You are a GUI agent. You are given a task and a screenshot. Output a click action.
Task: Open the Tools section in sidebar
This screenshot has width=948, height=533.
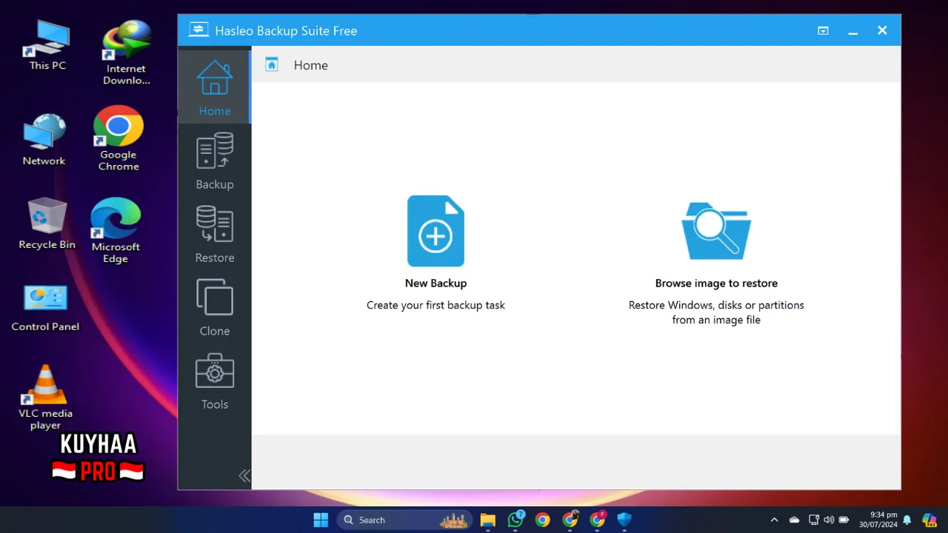tap(214, 380)
